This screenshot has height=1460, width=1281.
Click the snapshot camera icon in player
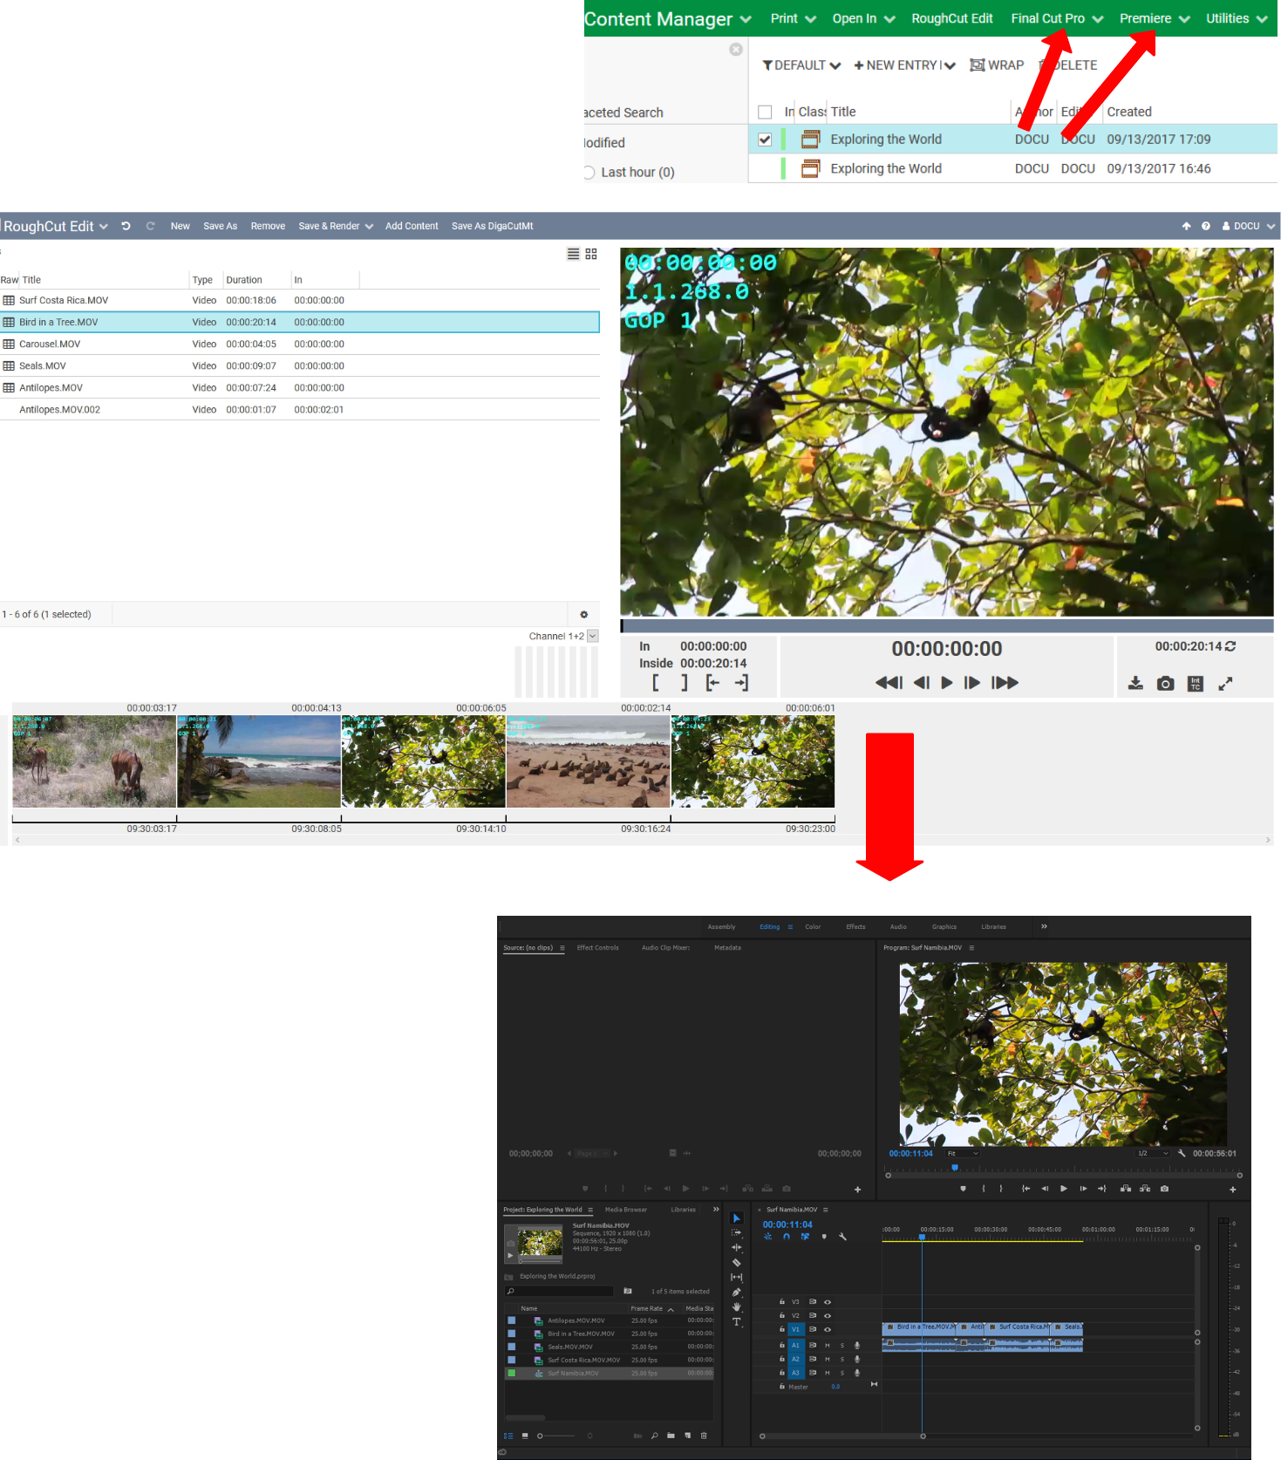tap(1165, 684)
